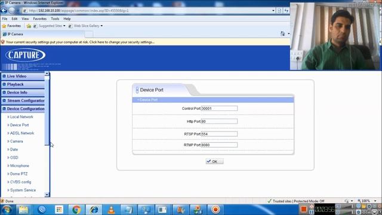Open the Help menu
Viewport: 382px width, 215px height.
point(67,19)
